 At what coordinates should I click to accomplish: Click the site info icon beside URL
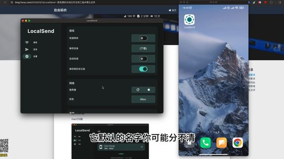(x=12, y=2)
